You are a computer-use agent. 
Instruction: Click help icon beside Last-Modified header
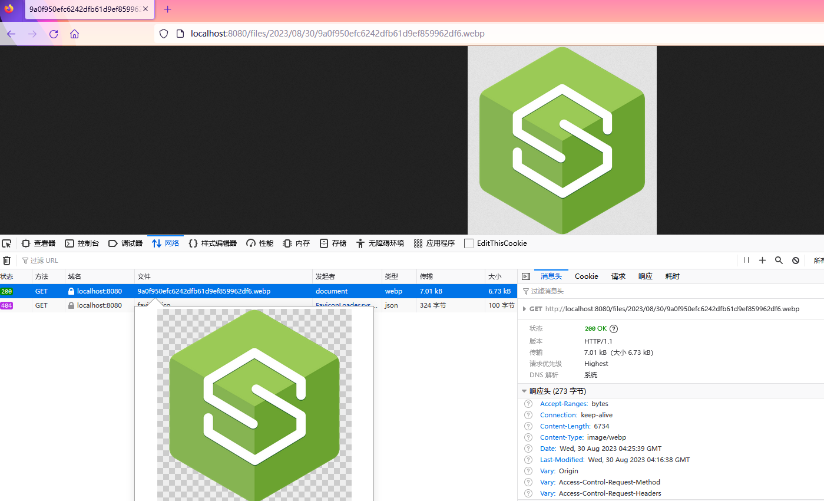[528, 460]
